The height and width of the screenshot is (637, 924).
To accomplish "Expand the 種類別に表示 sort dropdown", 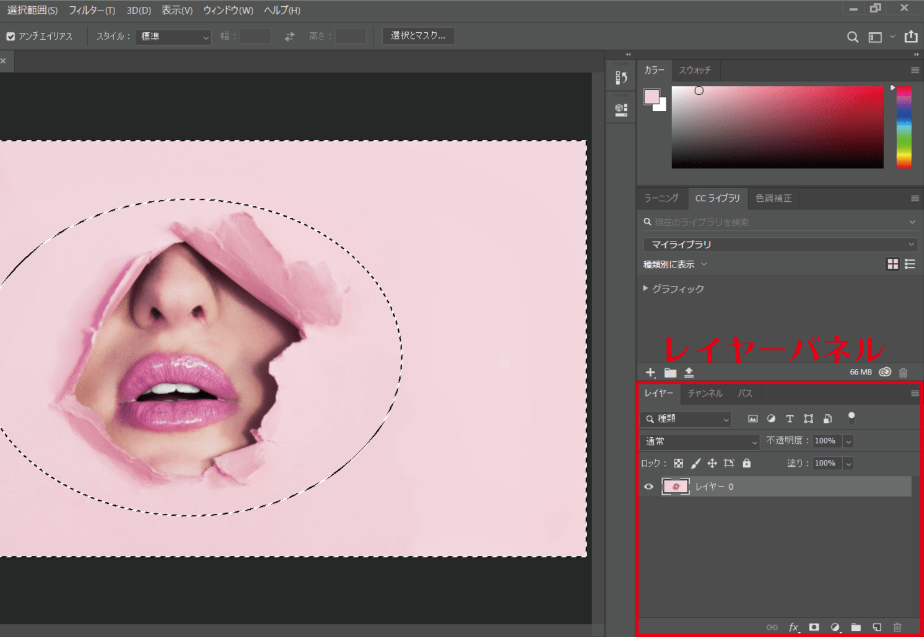I will tap(675, 264).
